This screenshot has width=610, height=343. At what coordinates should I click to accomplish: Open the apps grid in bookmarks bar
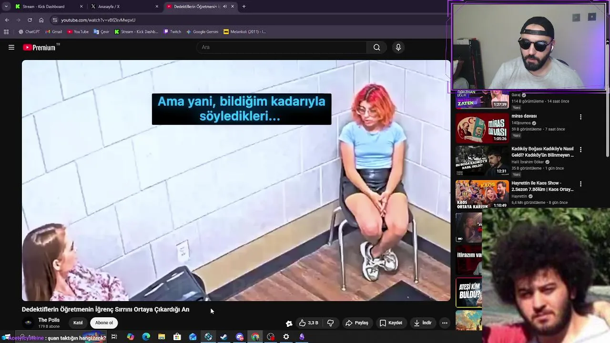[6, 32]
